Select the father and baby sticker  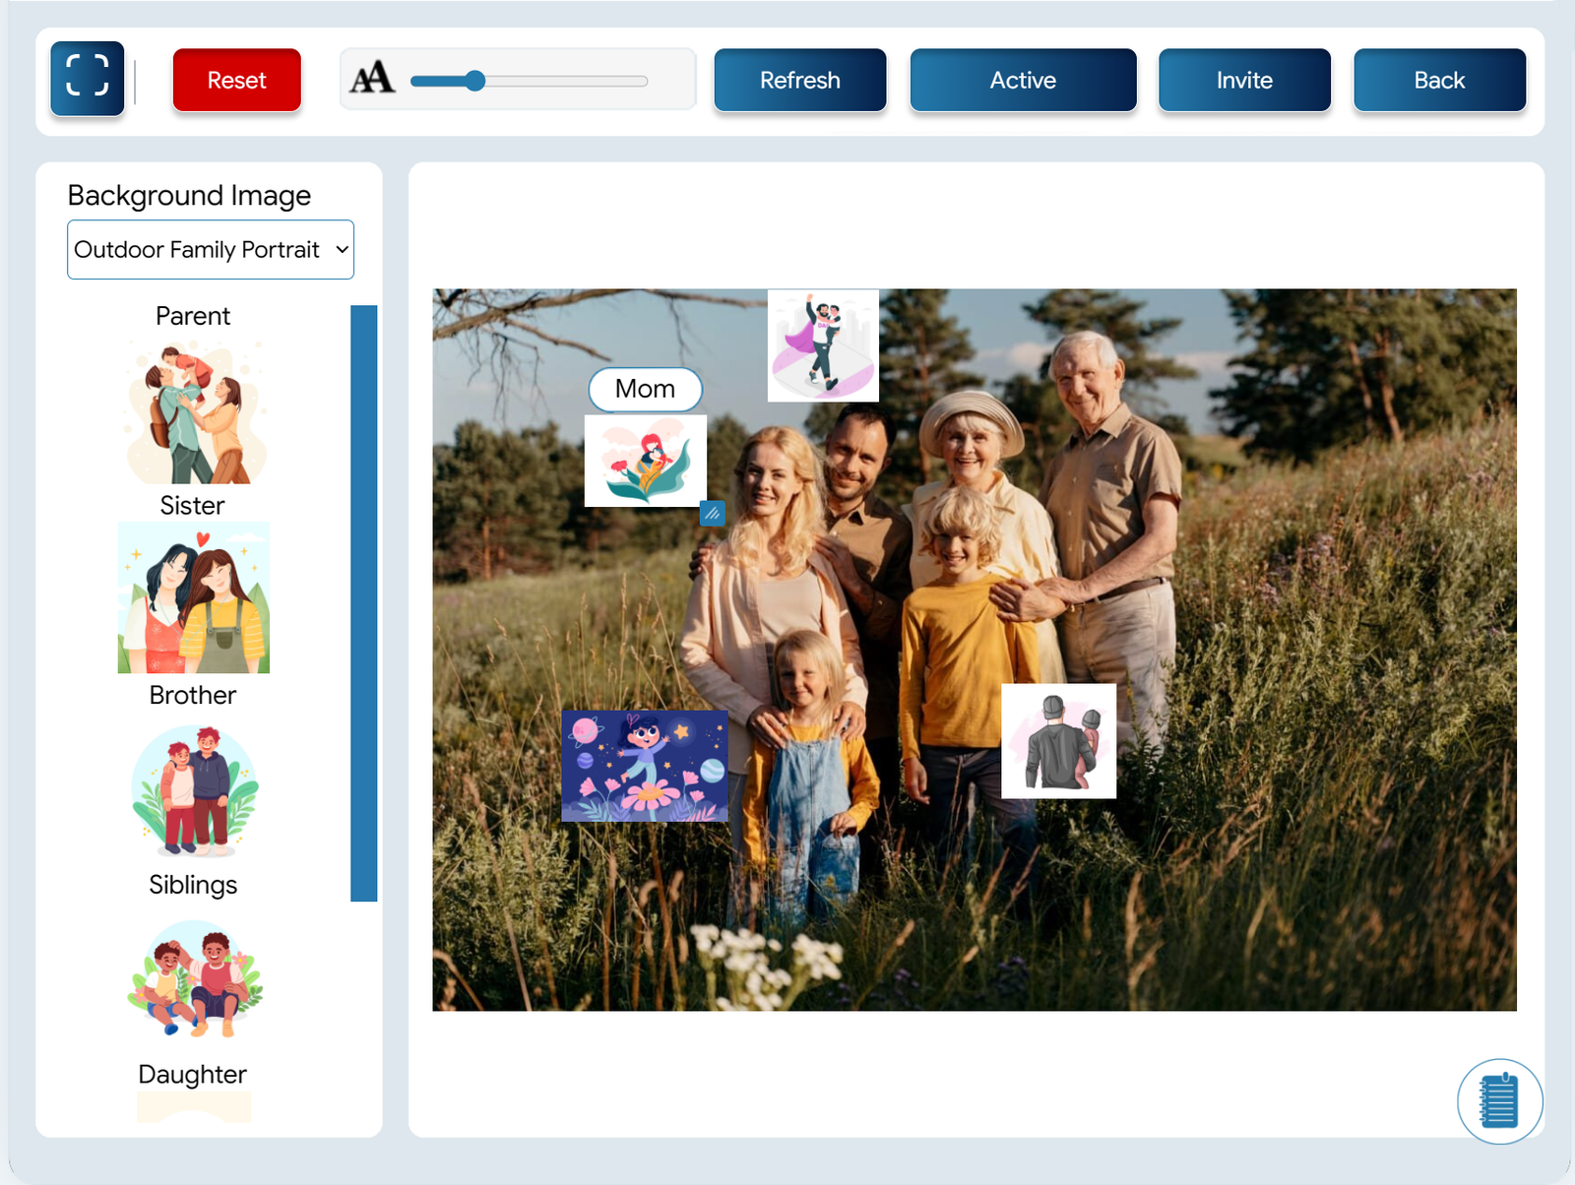(x=1059, y=741)
